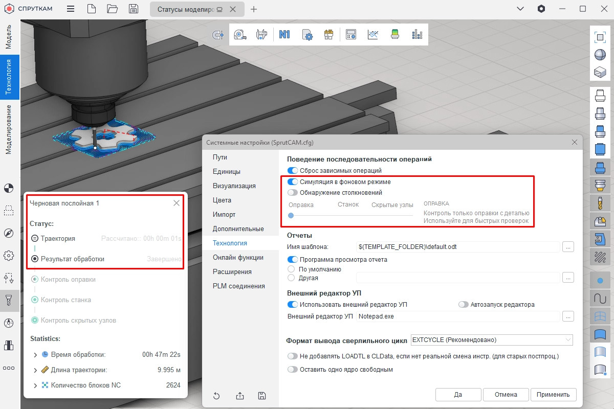Click the tape measure icon in top toolbar

pyautogui.click(x=239, y=35)
